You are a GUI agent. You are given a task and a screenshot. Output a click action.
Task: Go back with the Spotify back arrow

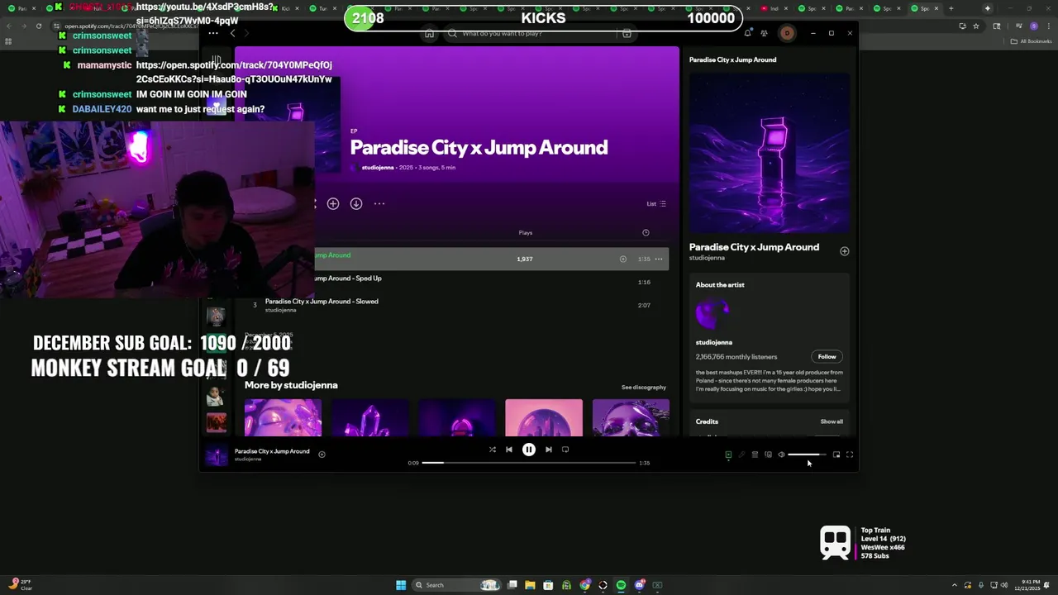tap(232, 33)
